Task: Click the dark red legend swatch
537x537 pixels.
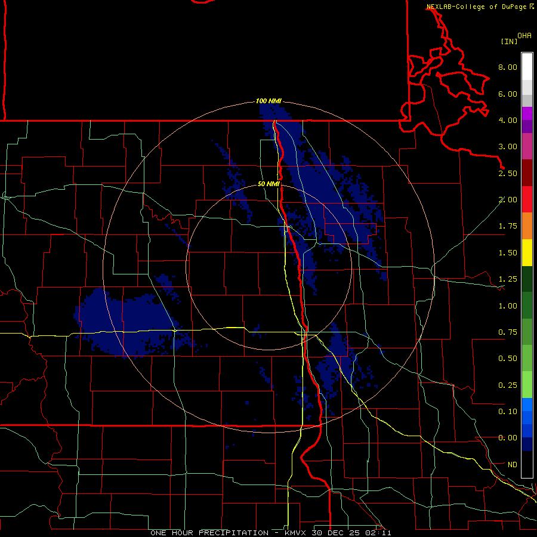Action: coord(527,173)
